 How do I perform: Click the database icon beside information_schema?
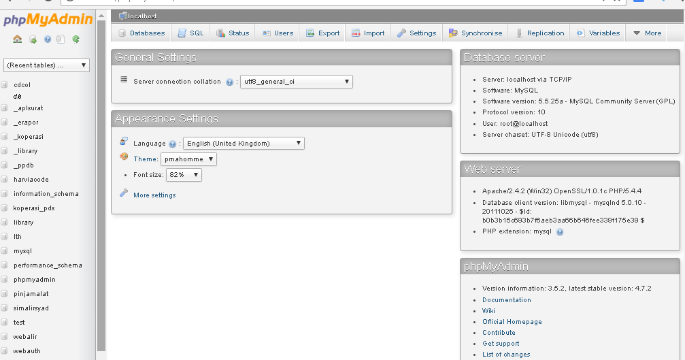coord(4,193)
